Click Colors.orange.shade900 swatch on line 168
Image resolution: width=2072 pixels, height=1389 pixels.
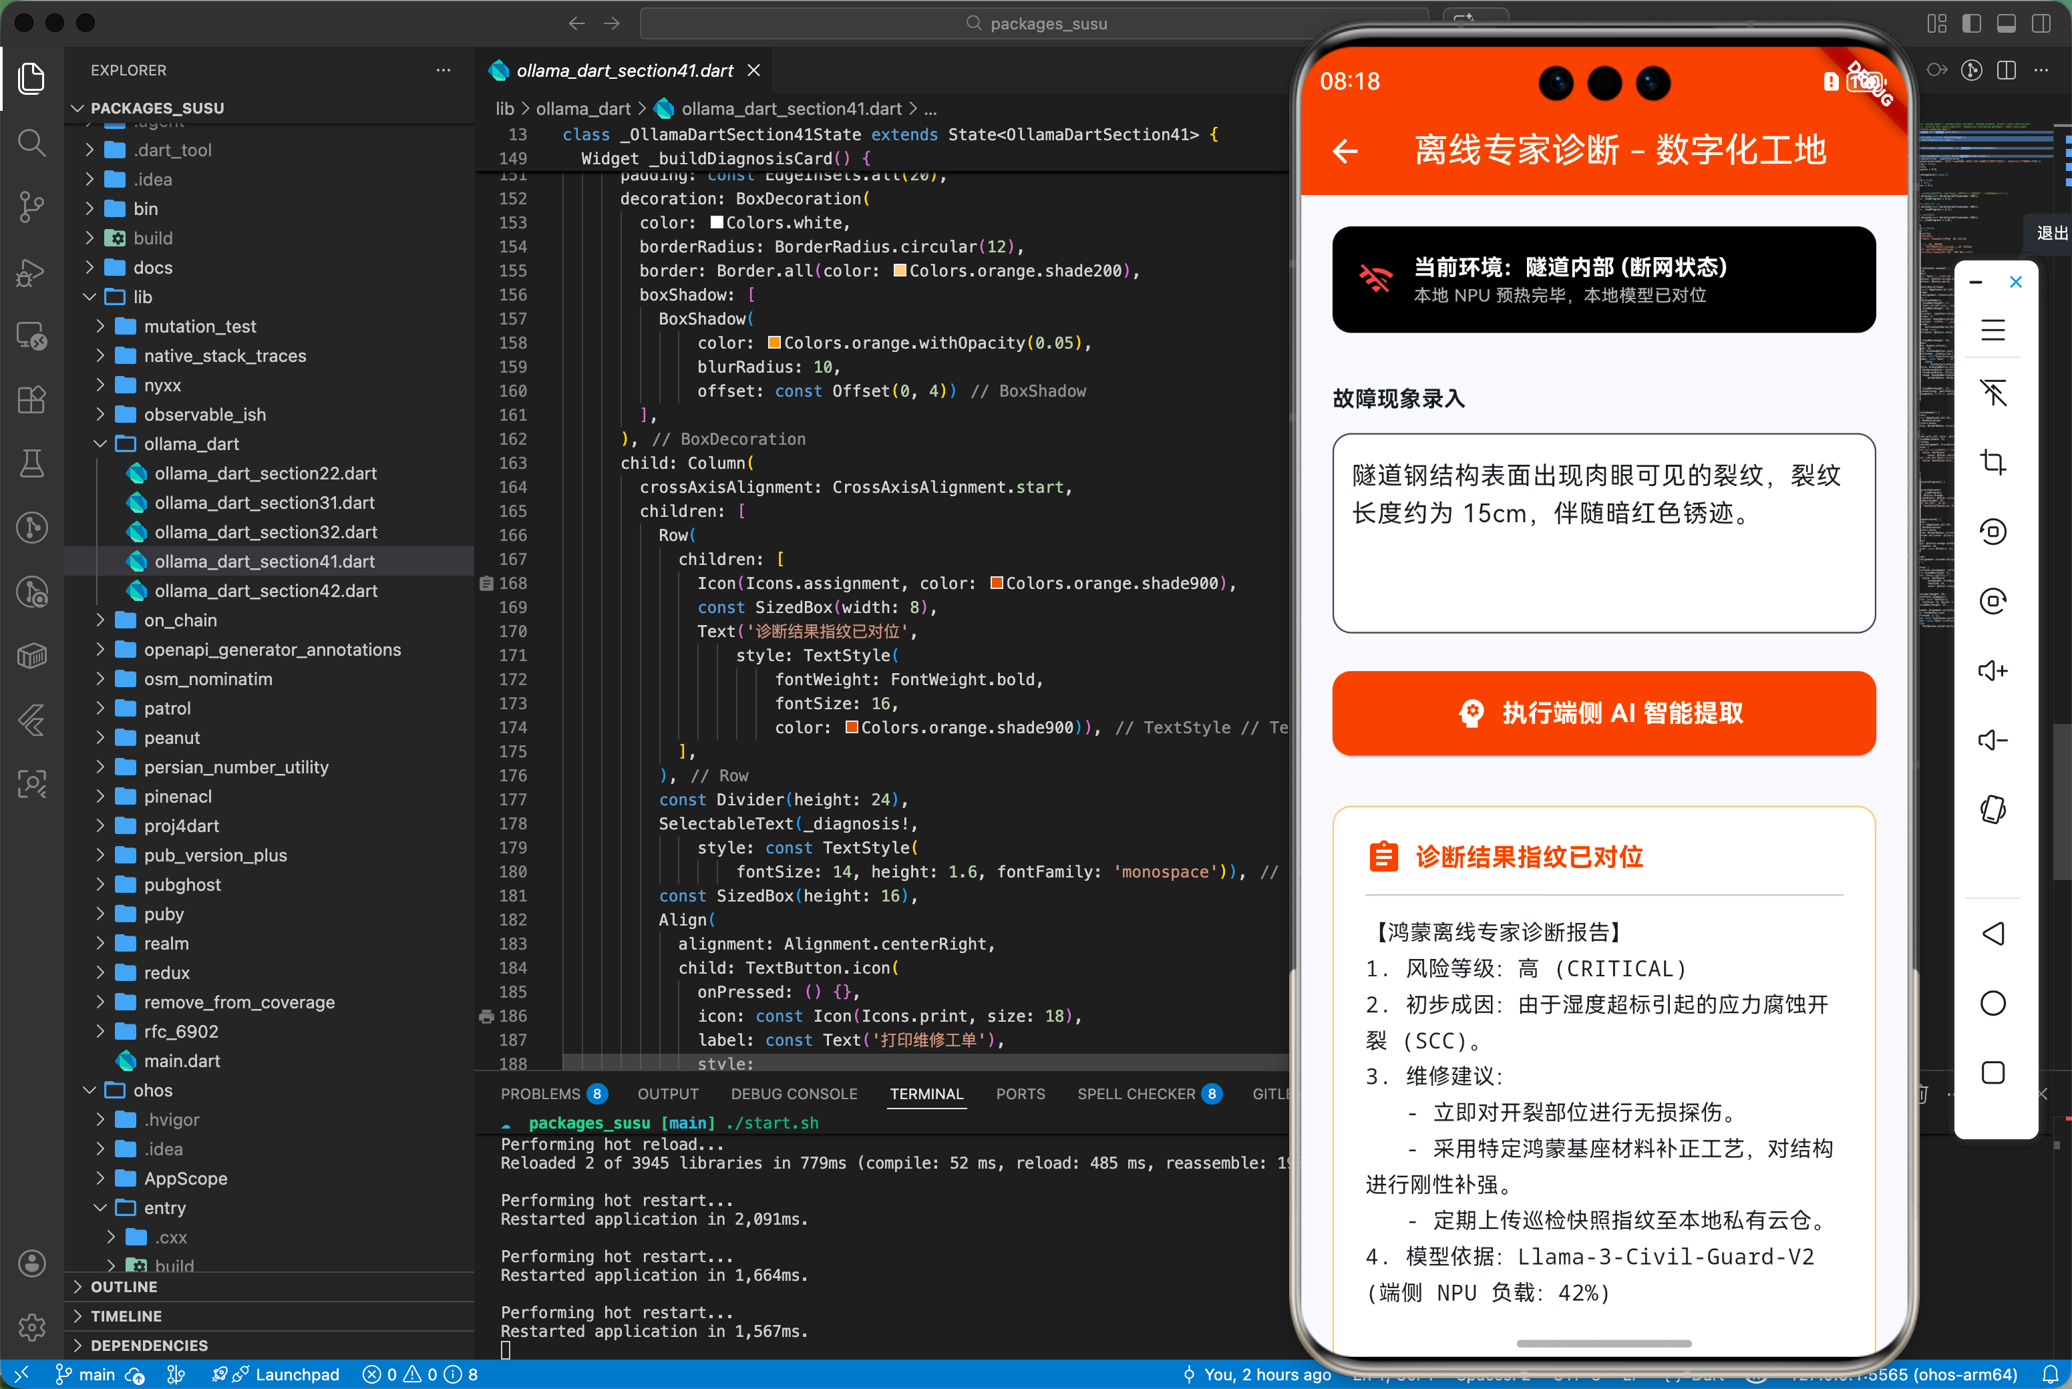(x=997, y=583)
